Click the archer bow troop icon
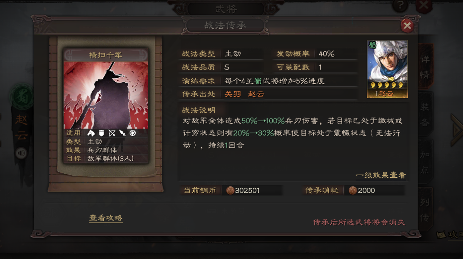The image size is (463, 259). click(x=112, y=133)
